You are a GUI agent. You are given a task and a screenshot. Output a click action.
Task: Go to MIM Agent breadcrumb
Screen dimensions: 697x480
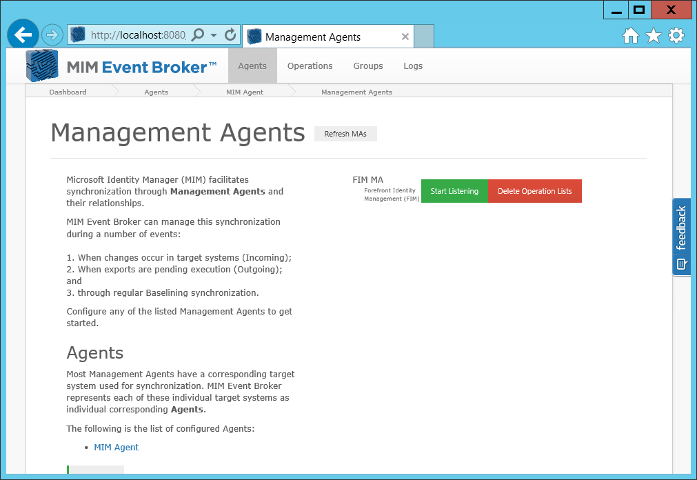tap(245, 92)
